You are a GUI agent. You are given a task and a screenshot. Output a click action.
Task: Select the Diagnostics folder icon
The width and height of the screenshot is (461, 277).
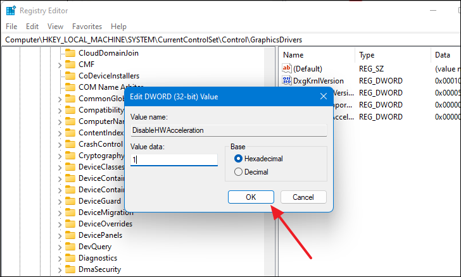coord(70,258)
